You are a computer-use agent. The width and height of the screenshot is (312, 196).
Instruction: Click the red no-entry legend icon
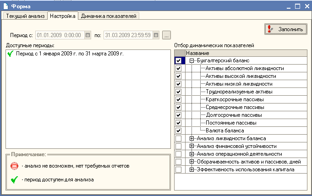pos(14,166)
